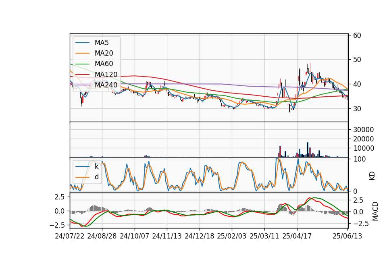Click the 25/03/11 date axis label
The width and height of the screenshot is (387, 278).
click(x=264, y=236)
